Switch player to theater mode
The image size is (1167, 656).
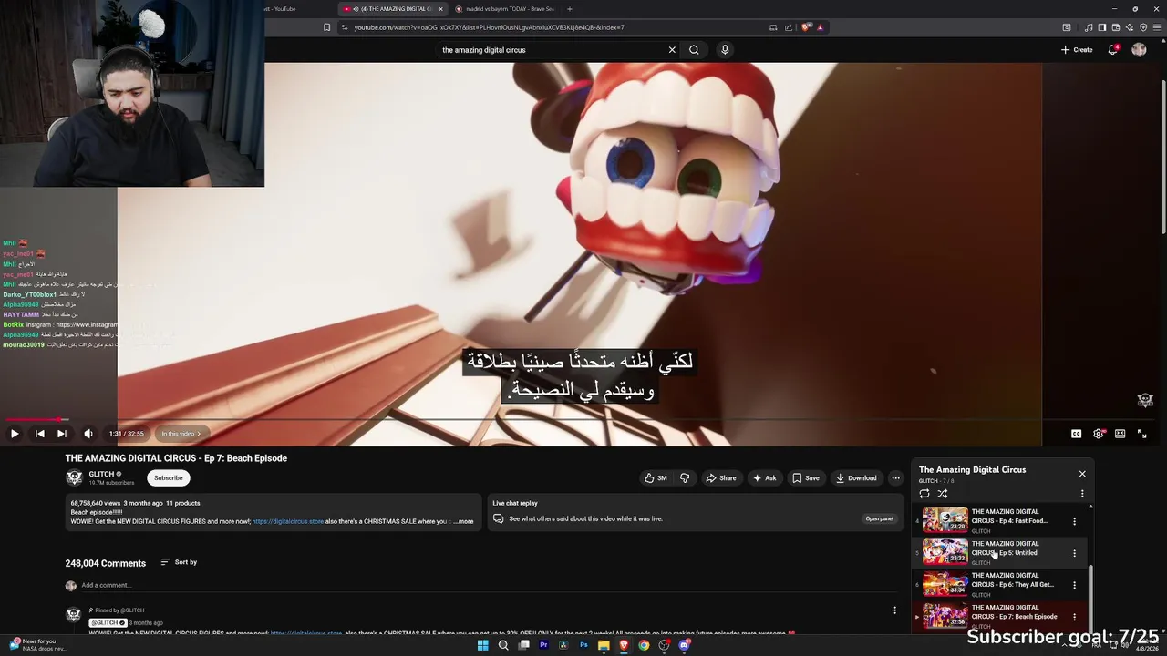(1120, 434)
